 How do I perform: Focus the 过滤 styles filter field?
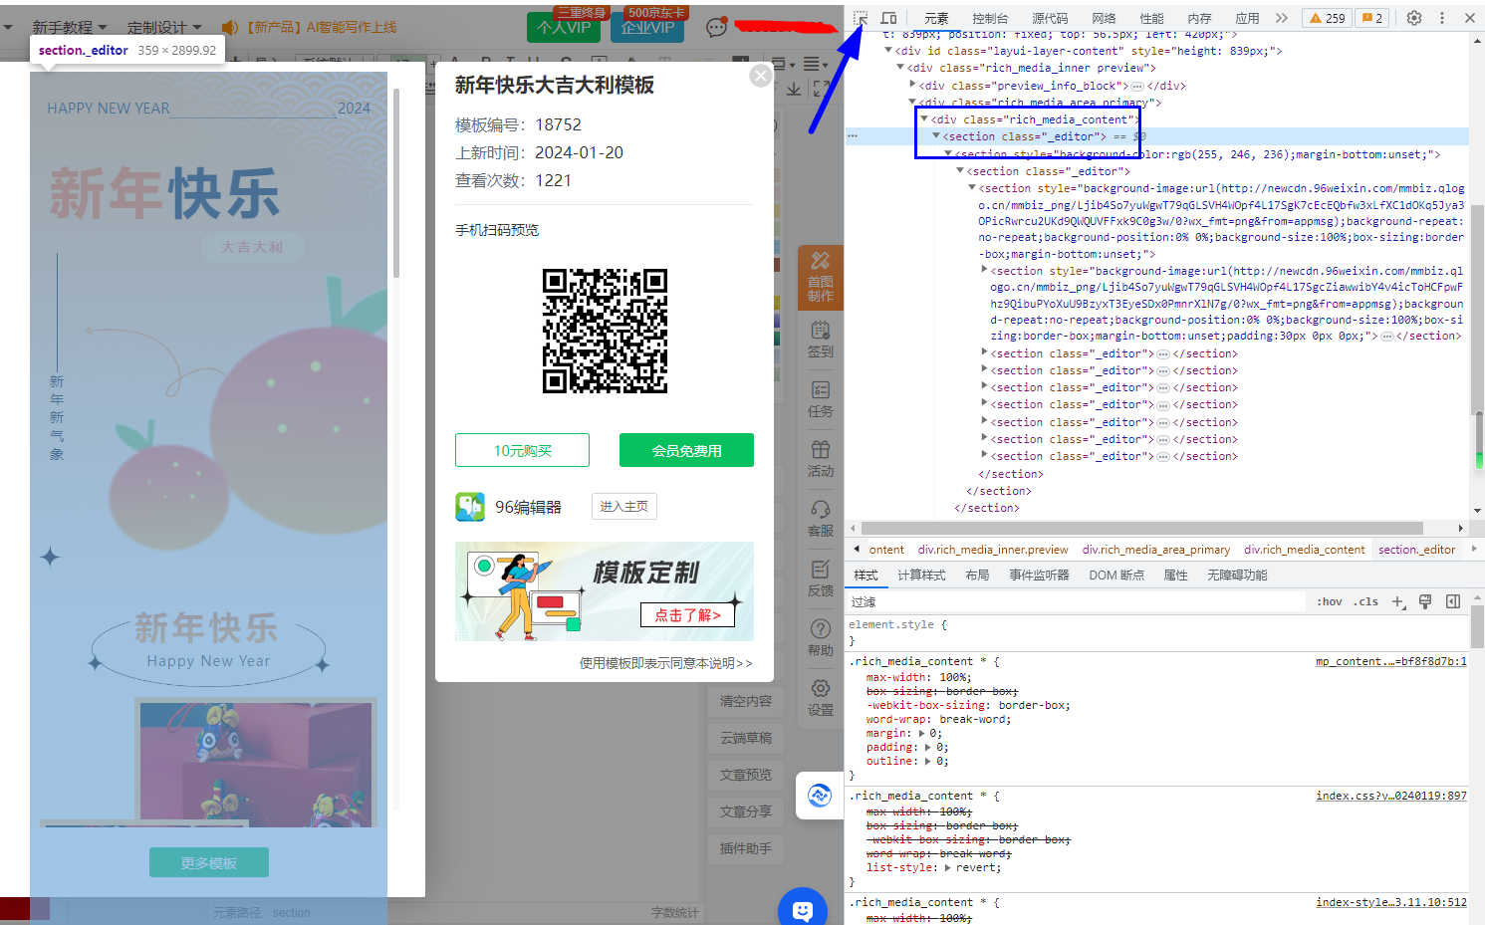[x=1075, y=601]
